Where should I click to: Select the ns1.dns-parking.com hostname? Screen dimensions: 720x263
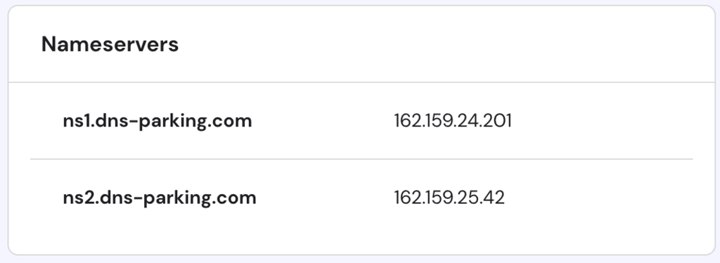click(157, 121)
